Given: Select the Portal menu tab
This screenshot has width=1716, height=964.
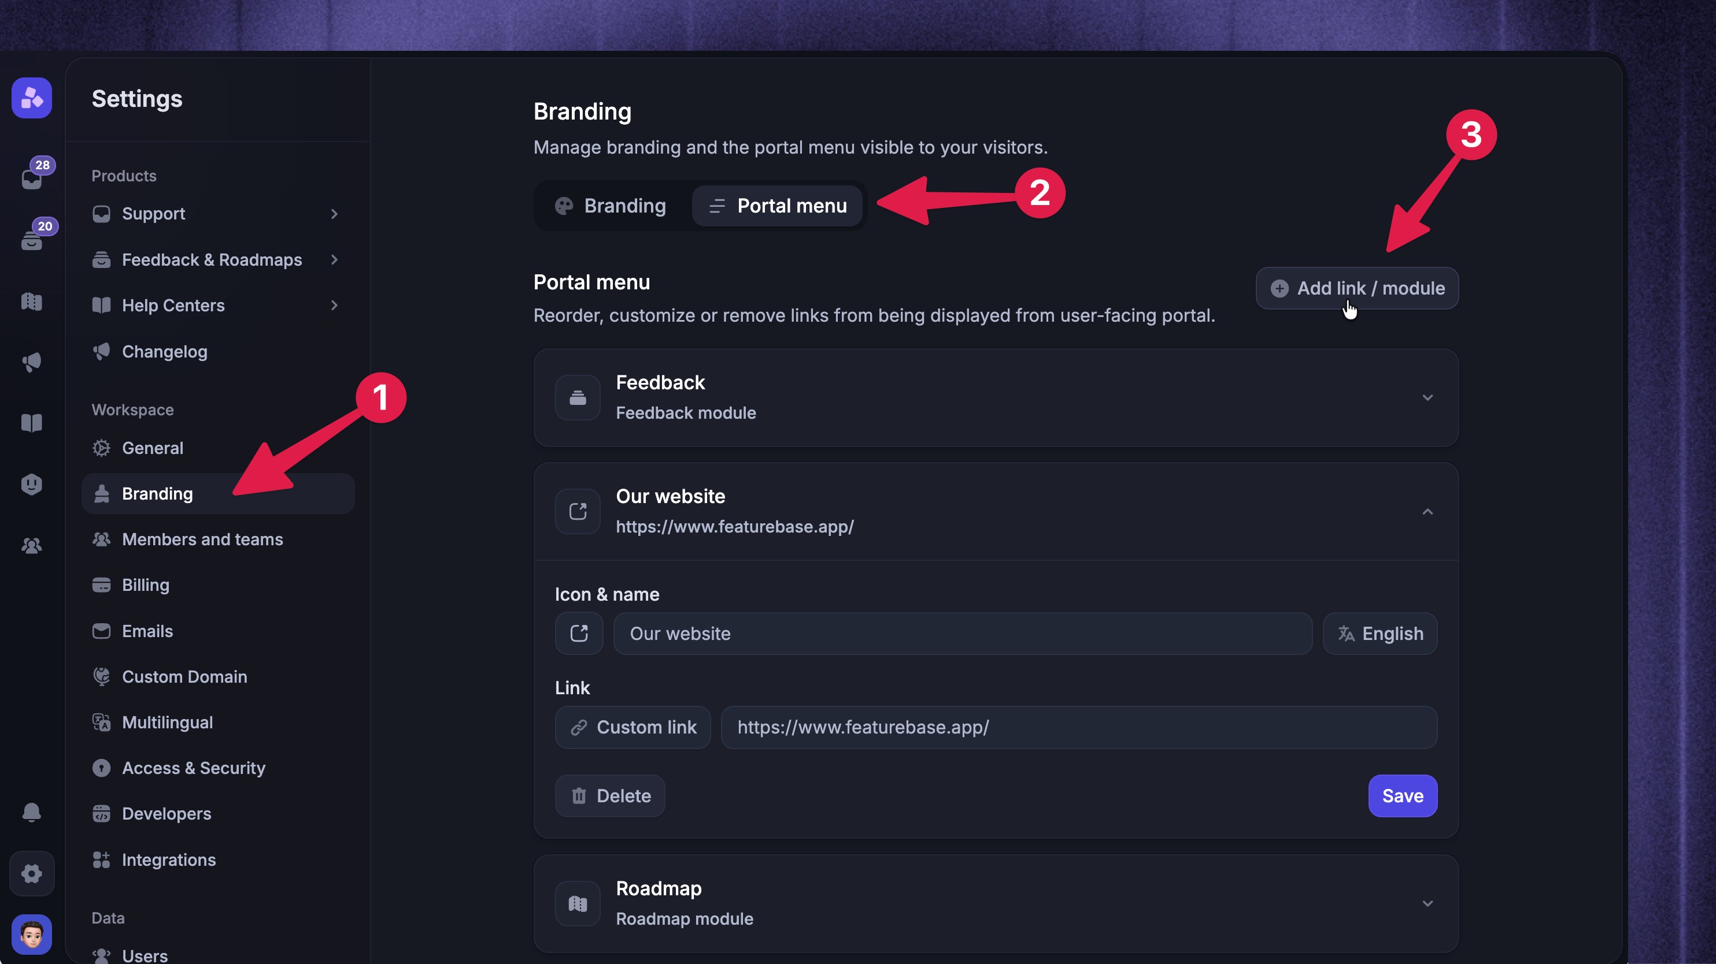Looking at the screenshot, I should click(x=778, y=206).
